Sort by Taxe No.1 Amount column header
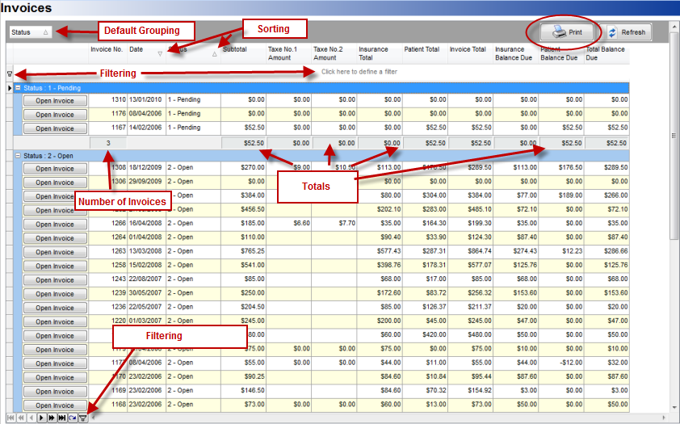This screenshot has height=424, width=680. (x=289, y=53)
